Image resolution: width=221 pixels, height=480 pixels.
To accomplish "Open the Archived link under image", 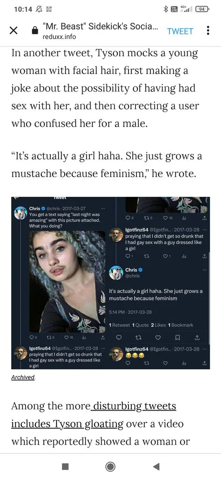I will click(x=23, y=377).
